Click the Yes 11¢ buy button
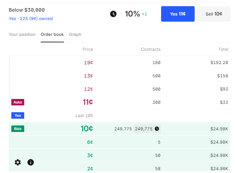This screenshot has height=173, width=235. click(x=178, y=14)
